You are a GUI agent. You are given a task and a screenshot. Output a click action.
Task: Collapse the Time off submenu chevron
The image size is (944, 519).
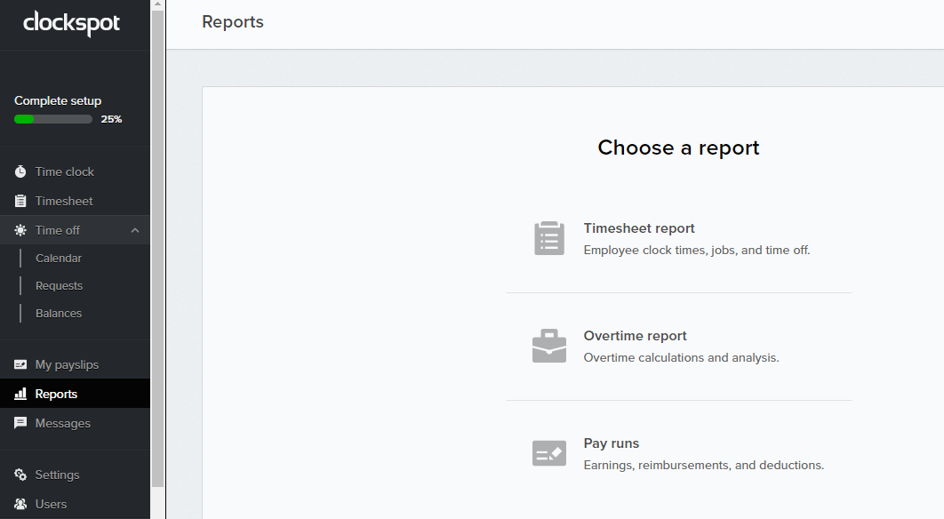click(x=135, y=230)
